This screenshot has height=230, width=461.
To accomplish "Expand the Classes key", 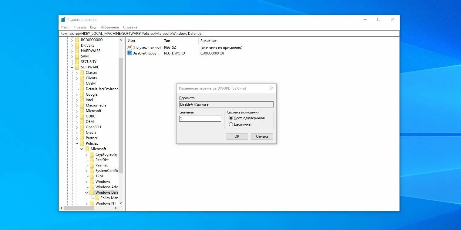I will click(x=77, y=73).
